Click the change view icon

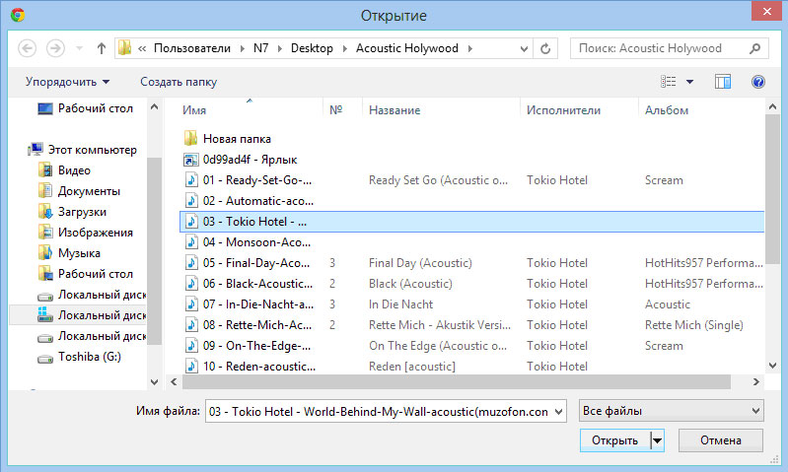coord(670,82)
